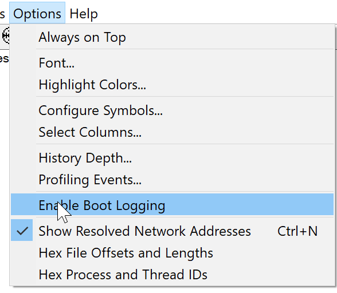Open Select Columns... dialog

click(172, 132)
